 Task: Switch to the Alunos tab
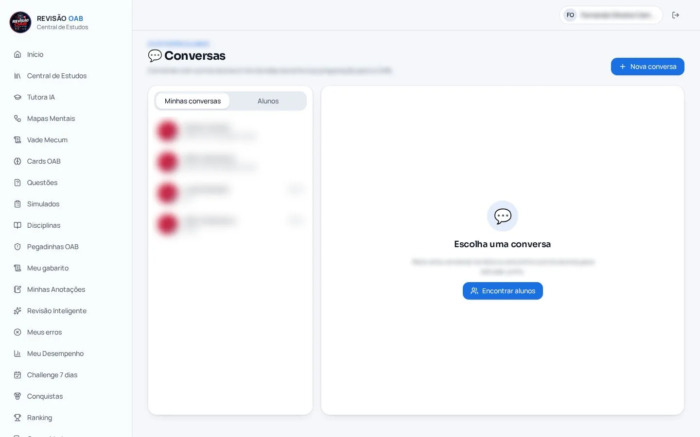click(x=268, y=101)
